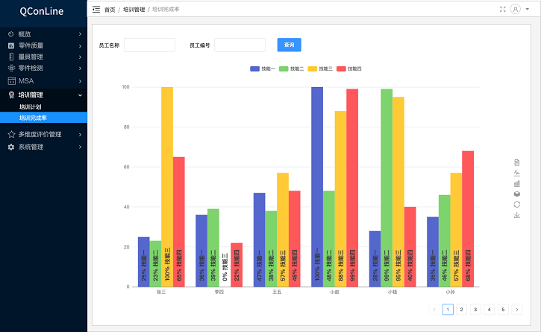This screenshot has width=541, height=332.
Task: Open user avatar dropdown arrow
Action: [525, 10]
